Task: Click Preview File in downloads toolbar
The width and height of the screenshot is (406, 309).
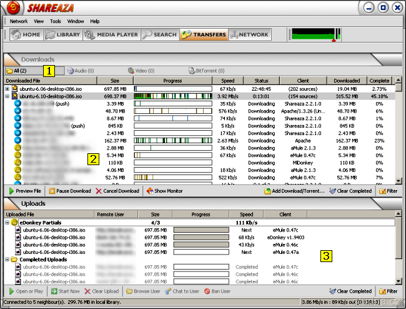Action: point(26,191)
